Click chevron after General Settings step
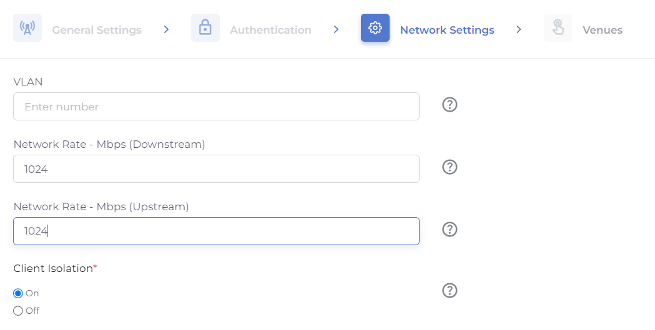655x330 pixels. click(x=166, y=29)
